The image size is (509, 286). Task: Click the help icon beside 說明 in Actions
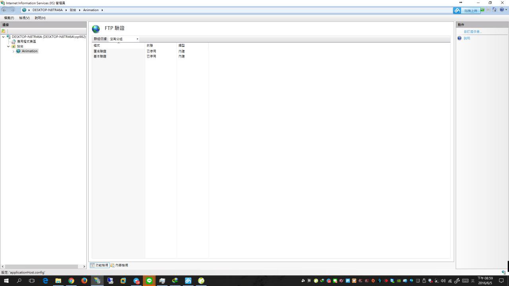tap(460, 38)
